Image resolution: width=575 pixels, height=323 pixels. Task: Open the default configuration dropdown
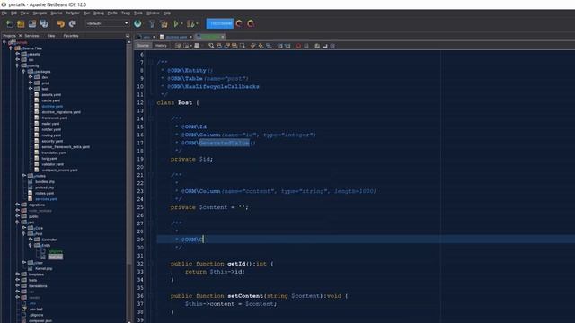pos(107,23)
